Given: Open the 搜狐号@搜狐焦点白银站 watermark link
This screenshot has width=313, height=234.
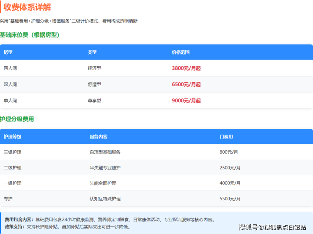Looking at the screenshot, I should click(272, 228).
